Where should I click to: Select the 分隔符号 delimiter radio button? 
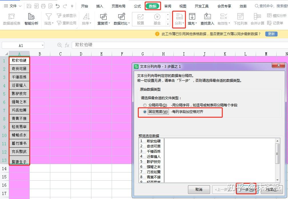coord(145,105)
